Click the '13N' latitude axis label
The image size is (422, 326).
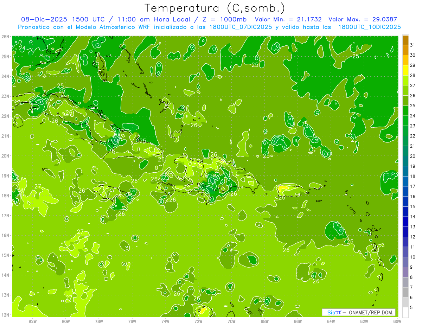pos(5,295)
